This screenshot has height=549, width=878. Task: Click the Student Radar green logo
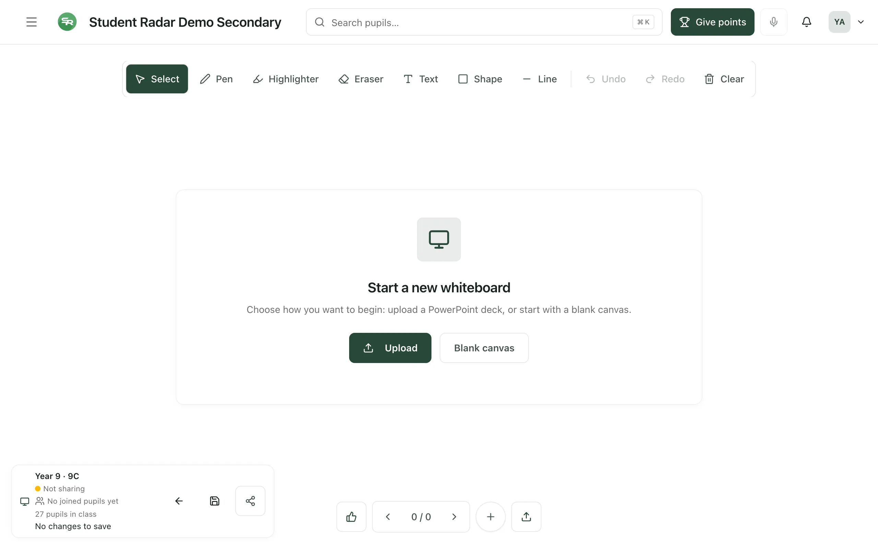click(67, 22)
